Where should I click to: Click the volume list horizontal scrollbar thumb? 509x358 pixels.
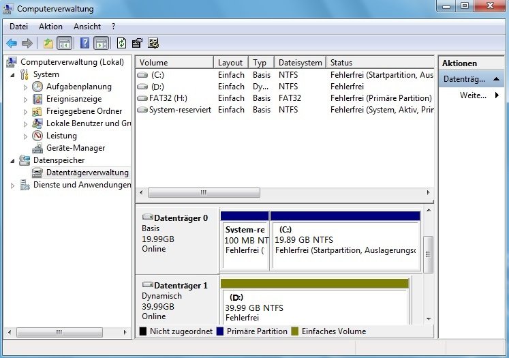click(204, 193)
